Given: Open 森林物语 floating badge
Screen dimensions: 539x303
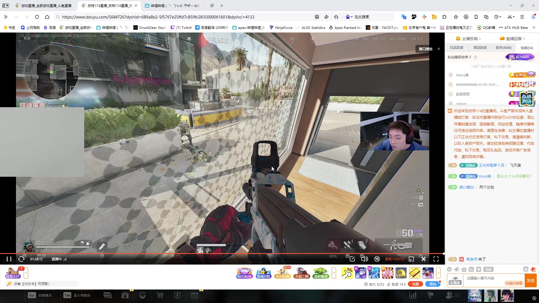Looking at the screenshot, I should click(527, 98).
